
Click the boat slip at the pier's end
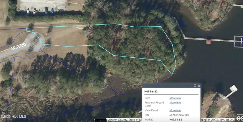click(x=238, y=42)
